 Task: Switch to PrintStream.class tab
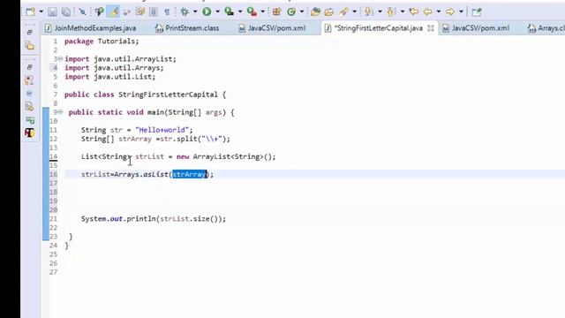coord(187,28)
